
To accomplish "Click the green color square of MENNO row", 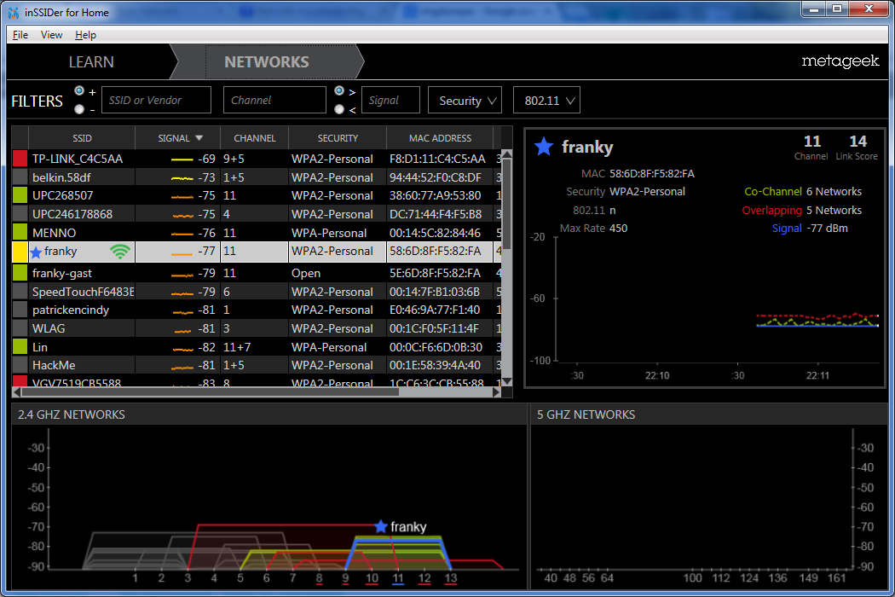I will (x=20, y=233).
